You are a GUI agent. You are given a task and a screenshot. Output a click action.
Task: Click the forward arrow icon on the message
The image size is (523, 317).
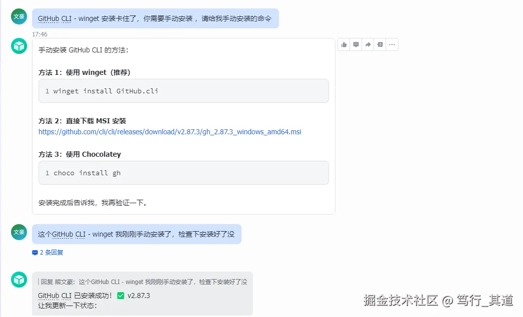click(367, 44)
